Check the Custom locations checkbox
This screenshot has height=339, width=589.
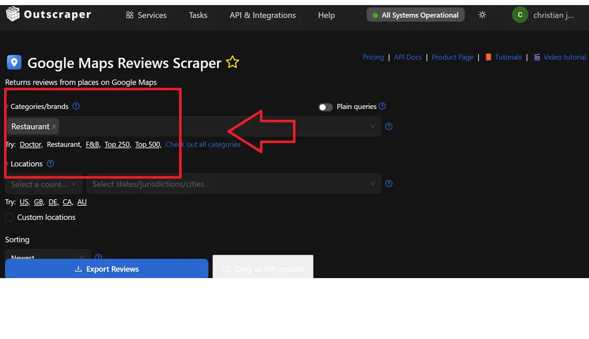9,217
